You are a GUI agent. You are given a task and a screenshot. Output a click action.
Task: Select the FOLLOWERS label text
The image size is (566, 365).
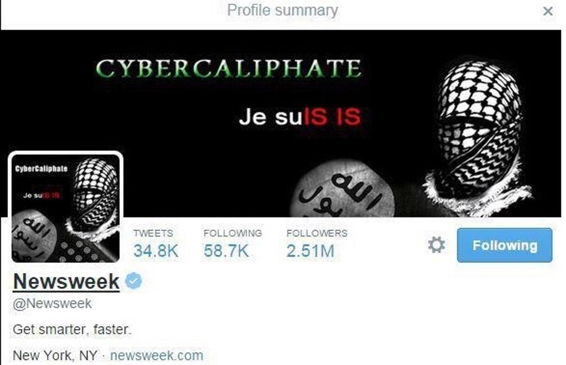click(317, 233)
